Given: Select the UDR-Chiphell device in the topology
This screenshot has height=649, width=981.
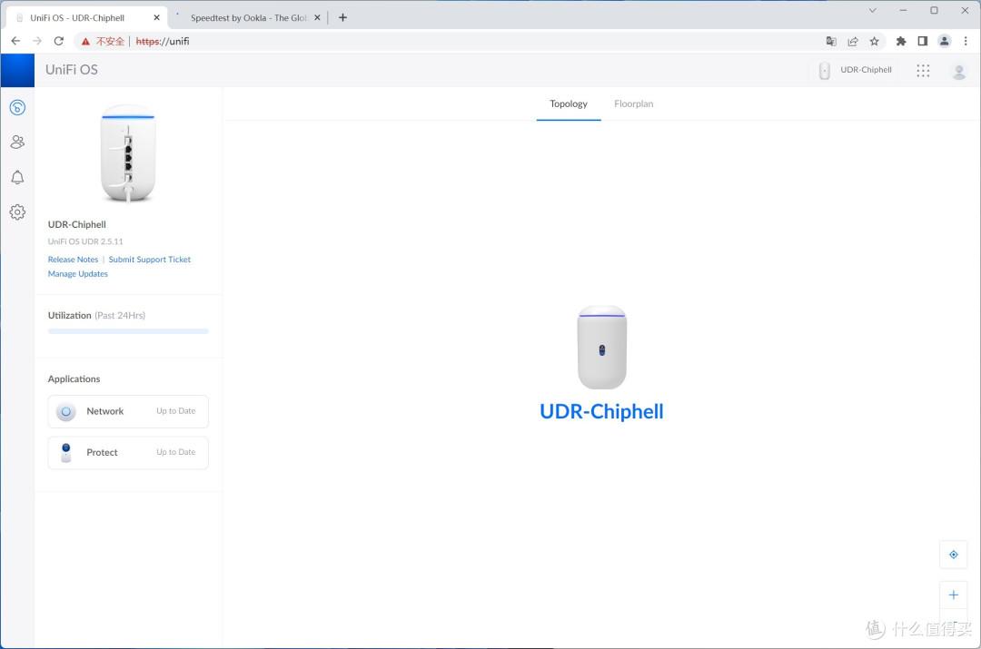Looking at the screenshot, I should coord(601,348).
